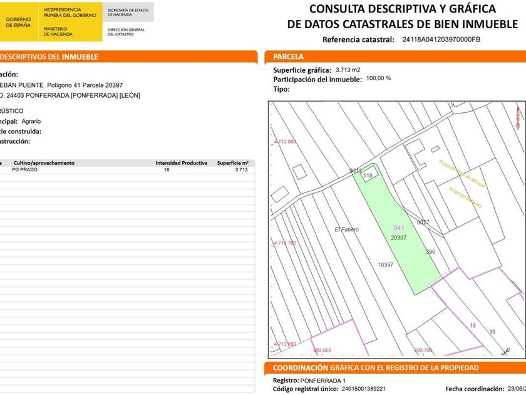Click parcel label 396 on the map
The height and width of the screenshot is (395, 526).
430,252
